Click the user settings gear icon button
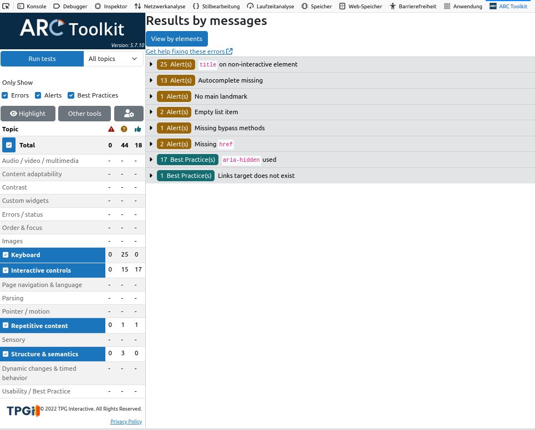Screen dimensions: 535x430 tap(129, 114)
